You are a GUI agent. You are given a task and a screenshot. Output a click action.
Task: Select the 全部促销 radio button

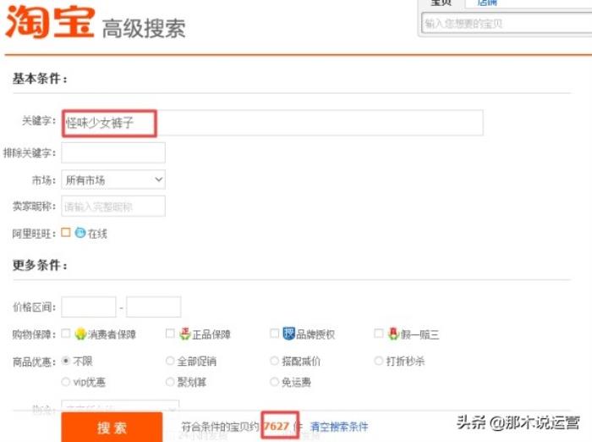[x=170, y=361]
